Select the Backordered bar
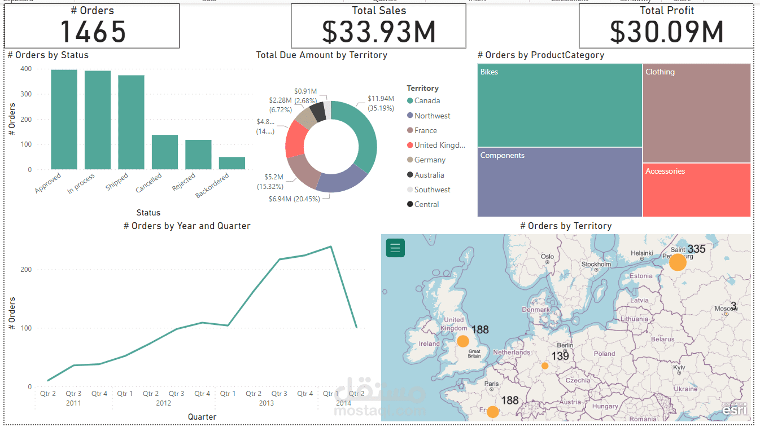This screenshot has height=427, width=760. [x=232, y=163]
